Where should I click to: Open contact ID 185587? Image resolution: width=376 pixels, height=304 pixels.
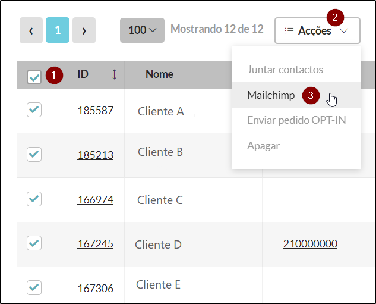click(x=95, y=111)
